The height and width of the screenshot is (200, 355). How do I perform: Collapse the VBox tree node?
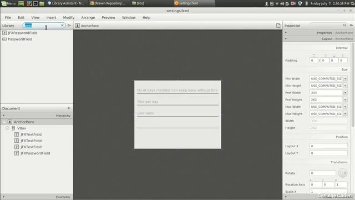pyautogui.click(x=7, y=128)
